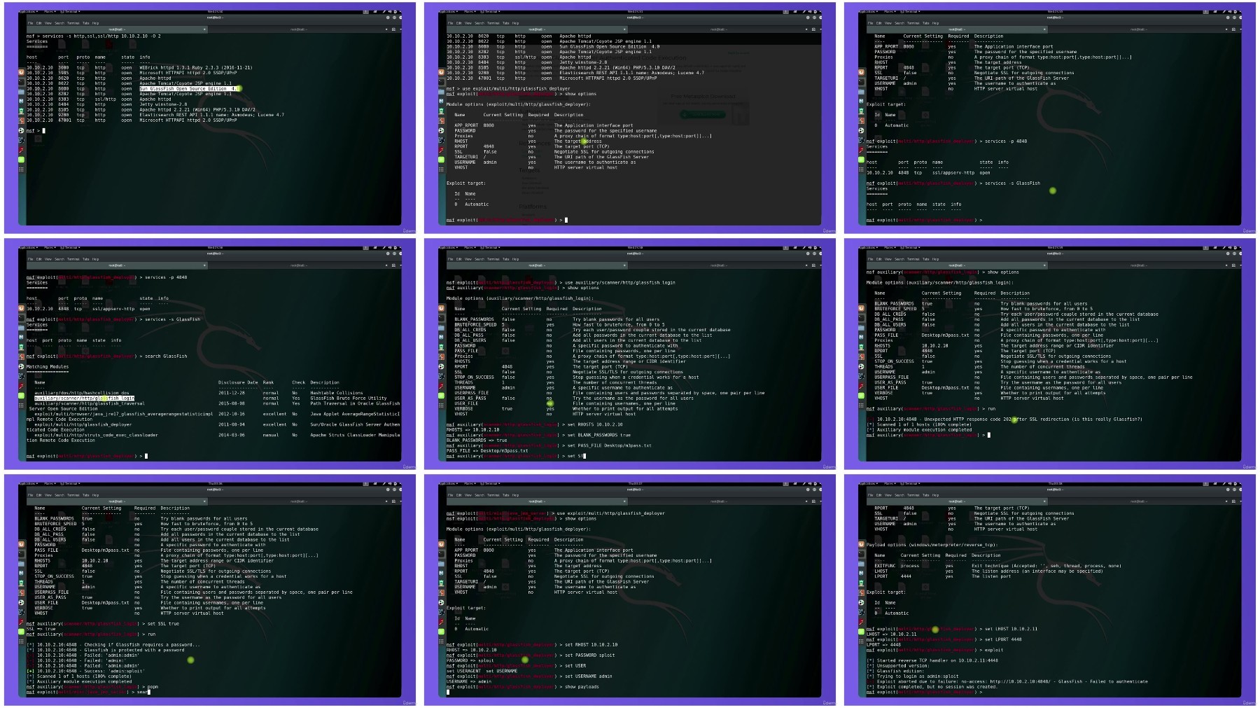Open Show Applications grid in services -S http frame
The height and width of the screenshot is (708, 1260).
tap(22, 169)
